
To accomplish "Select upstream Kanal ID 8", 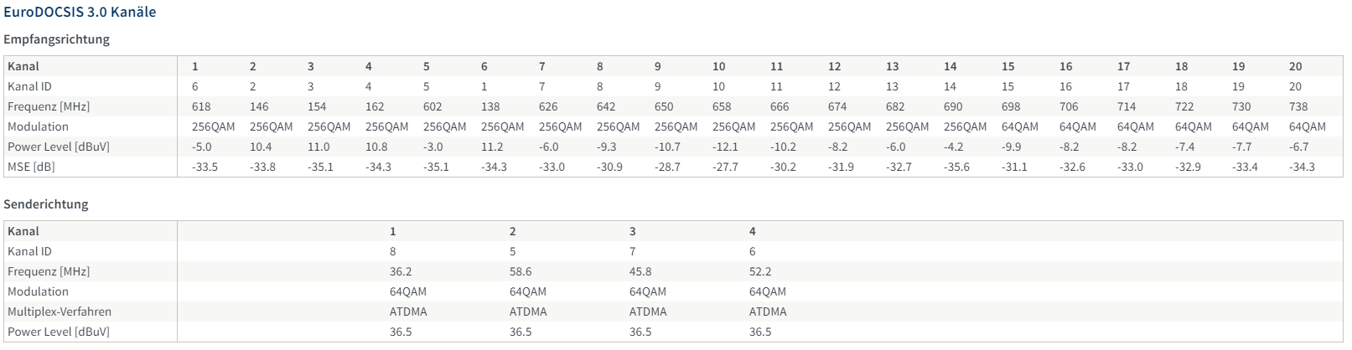I will tap(393, 251).
